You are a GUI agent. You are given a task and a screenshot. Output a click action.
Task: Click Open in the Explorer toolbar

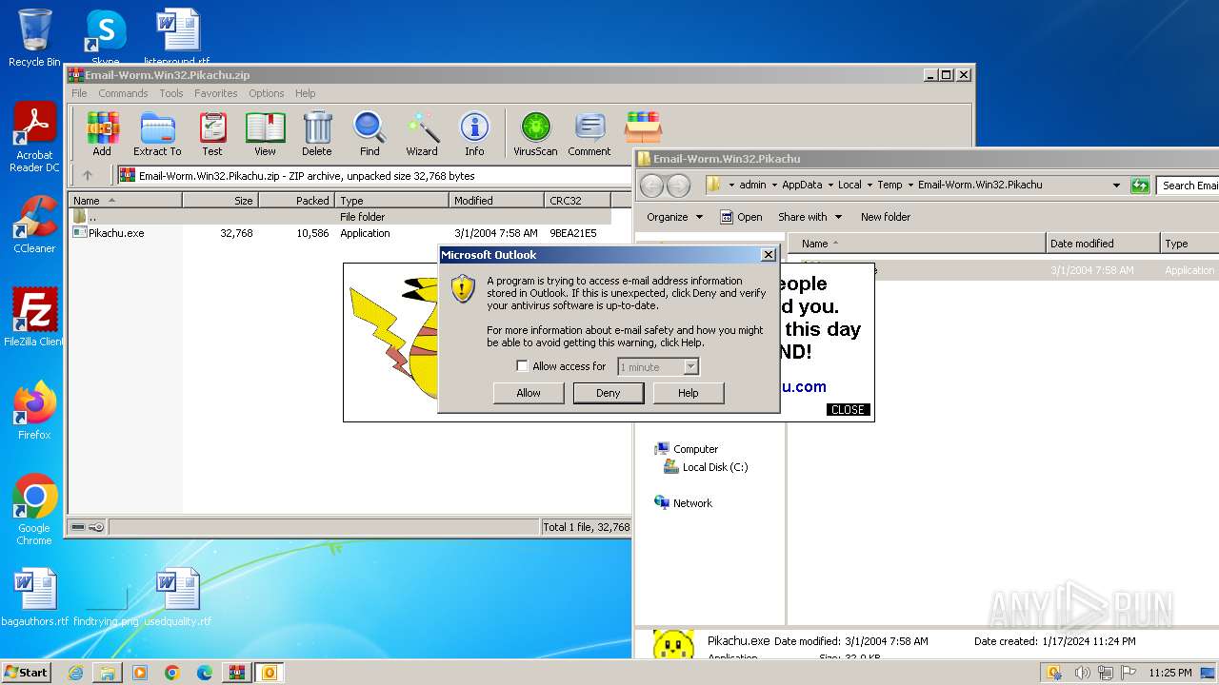click(x=741, y=217)
